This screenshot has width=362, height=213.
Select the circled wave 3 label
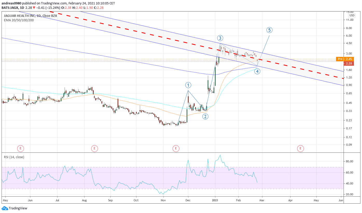click(x=220, y=38)
